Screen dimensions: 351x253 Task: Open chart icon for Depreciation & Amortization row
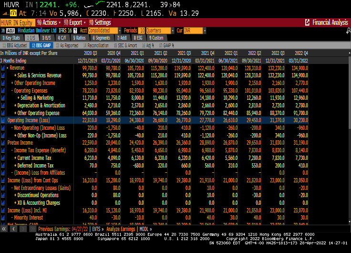click(3, 105)
